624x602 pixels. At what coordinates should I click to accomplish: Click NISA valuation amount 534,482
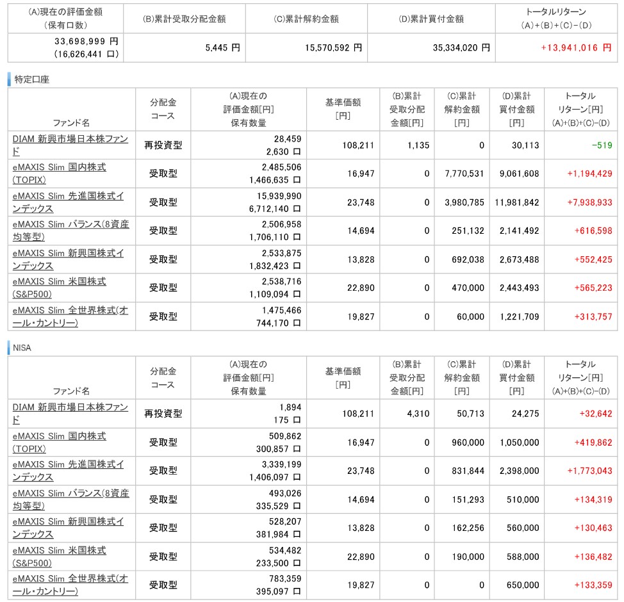click(x=285, y=550)
